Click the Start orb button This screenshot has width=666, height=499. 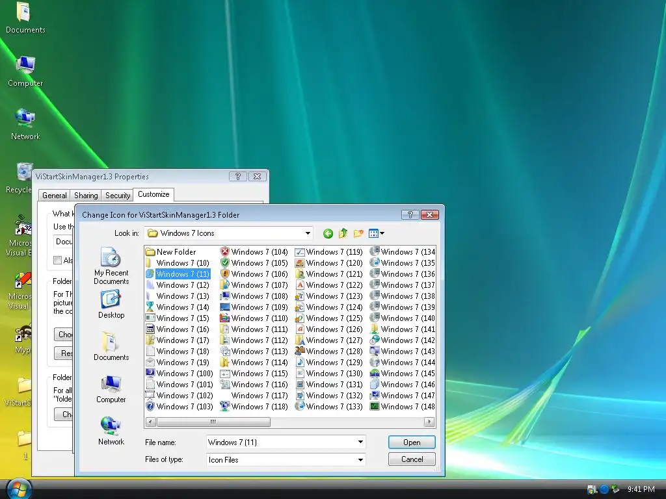(19, 489)
